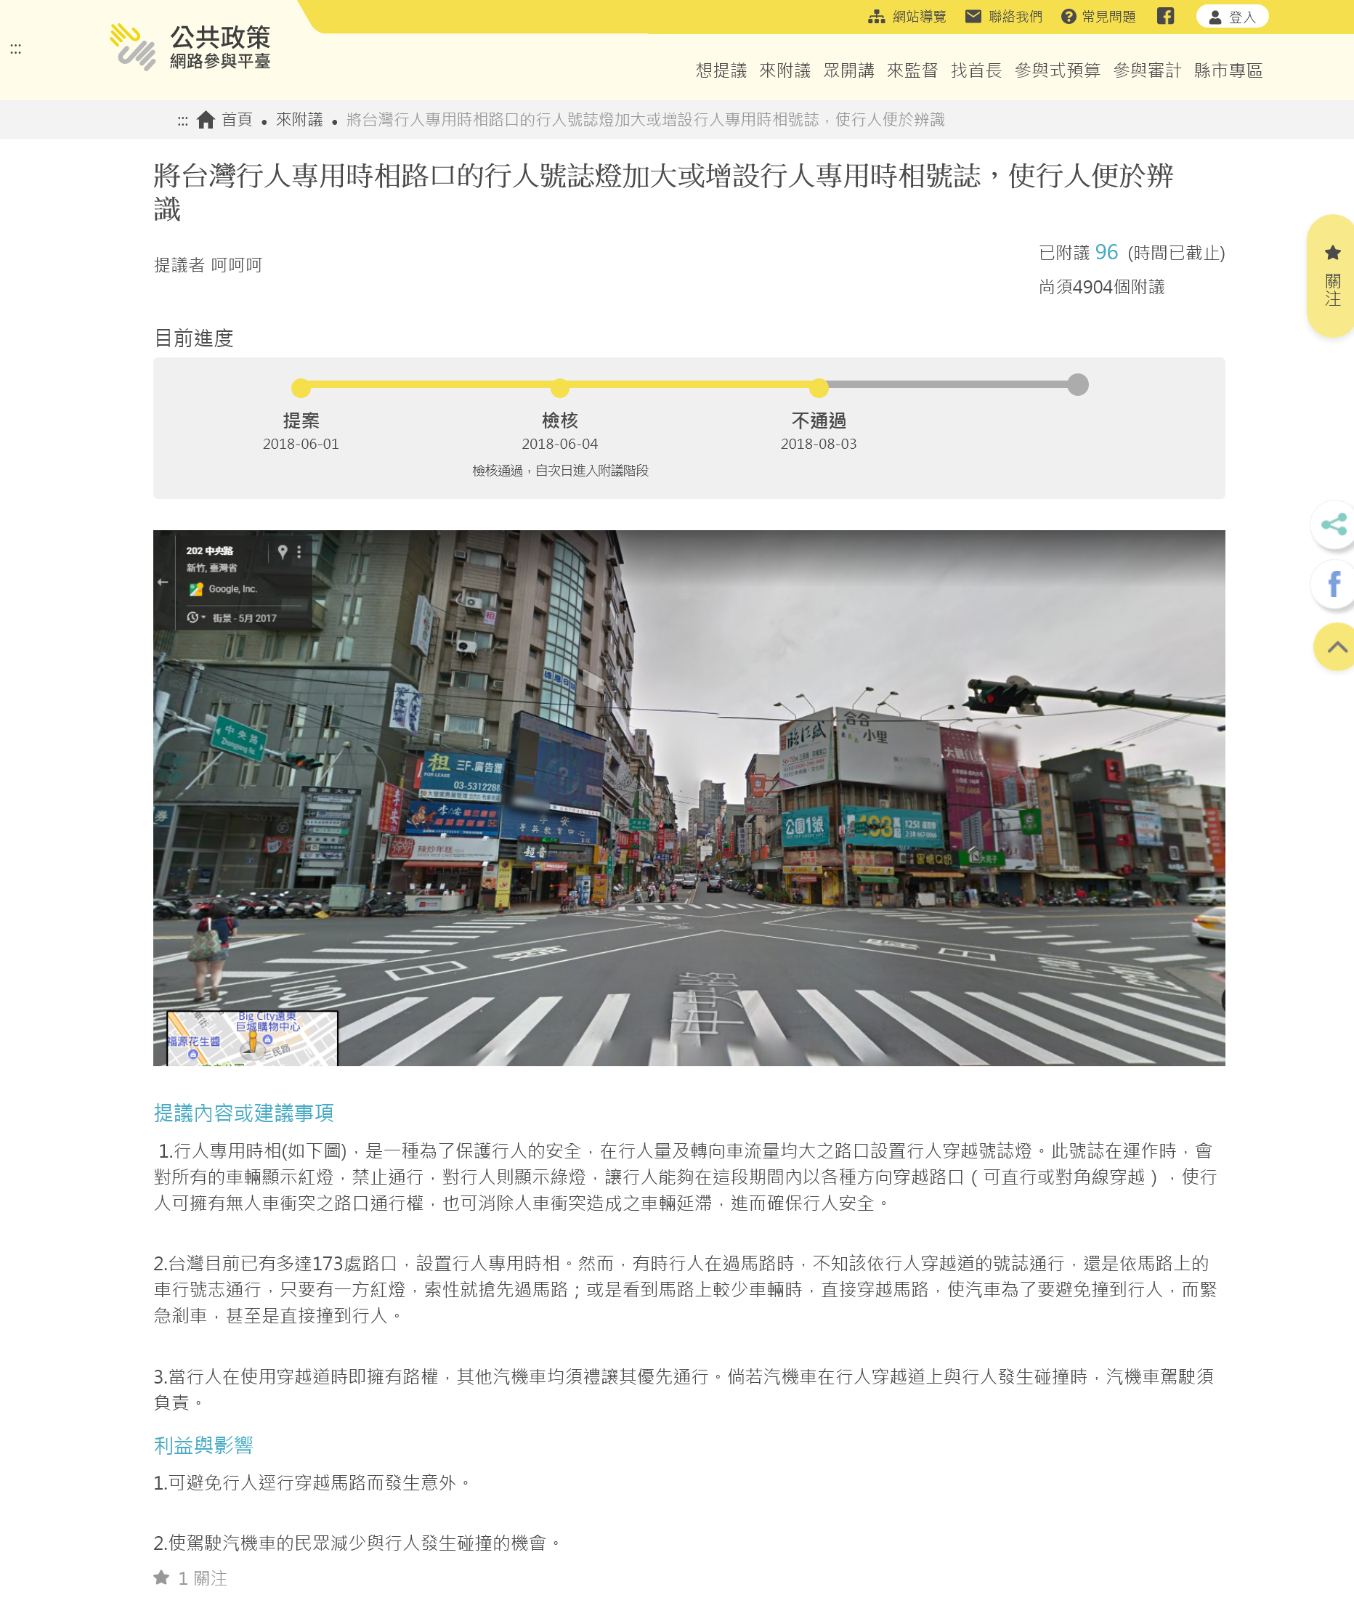The image size is (1354, 1616).
Task: Click the 利益與影響 heading
Action: tap(203, 1445)
